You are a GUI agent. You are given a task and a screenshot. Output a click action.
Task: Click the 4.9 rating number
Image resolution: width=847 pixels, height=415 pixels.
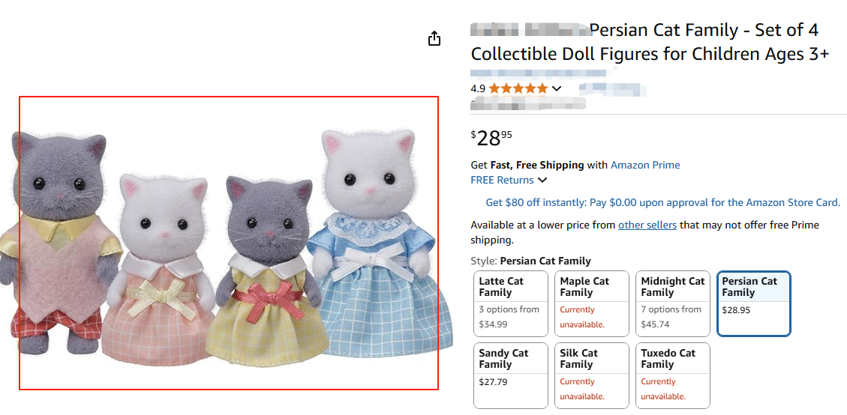click(478, 88)
